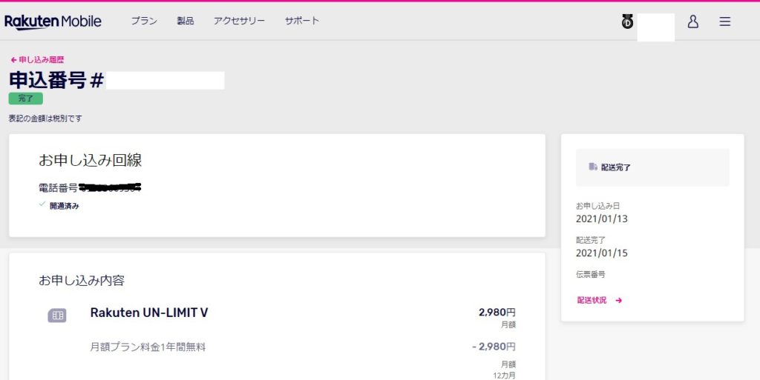The image size is (760, 380).
Task: Open the 配送状況 tracking link
Action: pyautogui.click(x=592, y=301)
